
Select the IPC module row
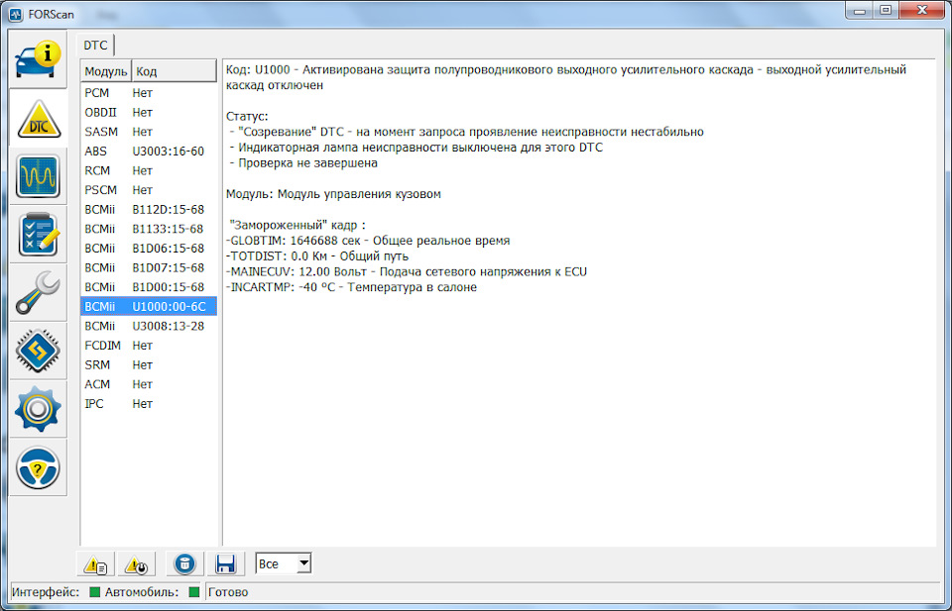pos(149,403)
